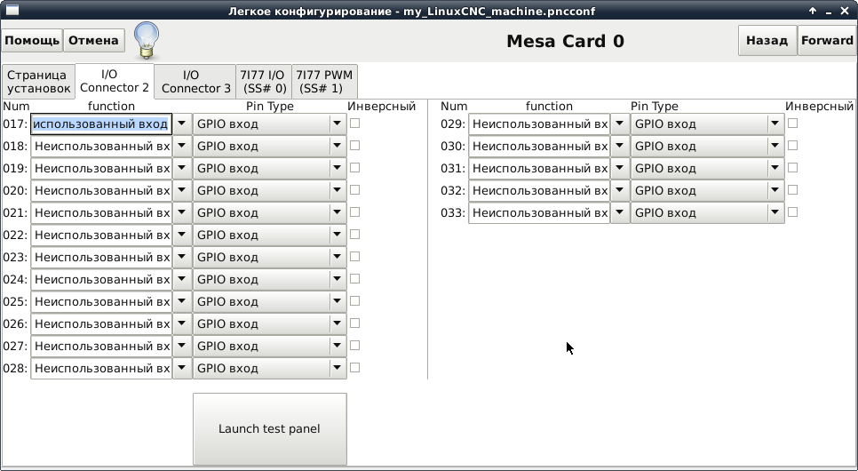This screenshot has width=858, height=471.
Task: Toggle invert checkbox for pin 033
Action: coord(792,212)
